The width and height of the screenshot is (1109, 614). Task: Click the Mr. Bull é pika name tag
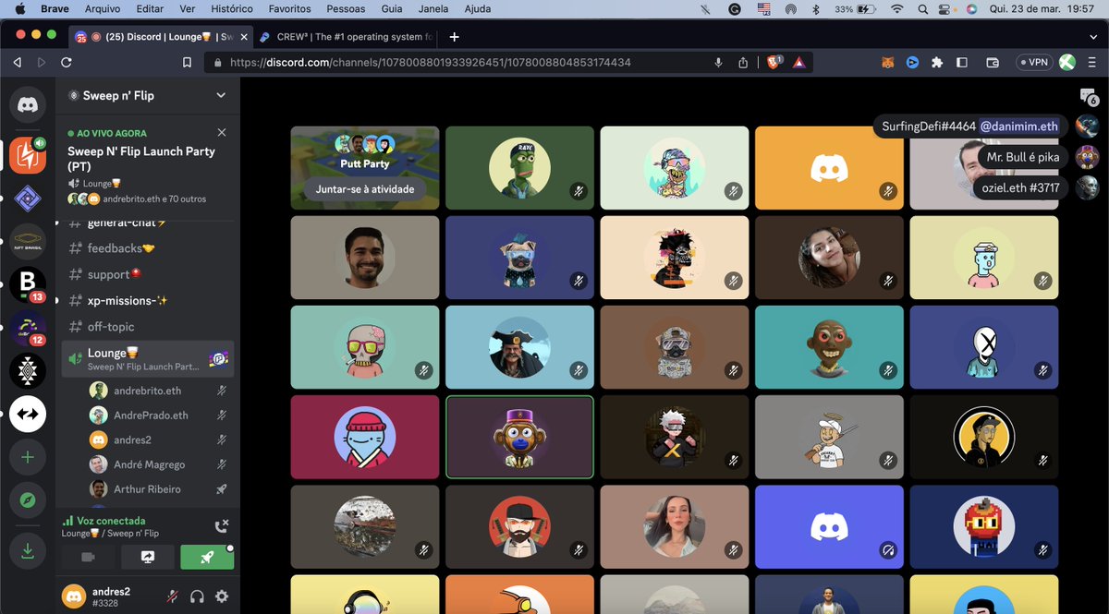[x=1022, y=157]
